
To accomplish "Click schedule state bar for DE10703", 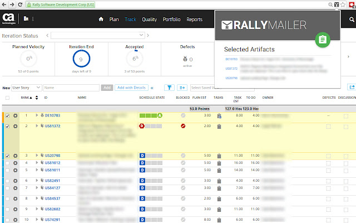I will [151, 115].
